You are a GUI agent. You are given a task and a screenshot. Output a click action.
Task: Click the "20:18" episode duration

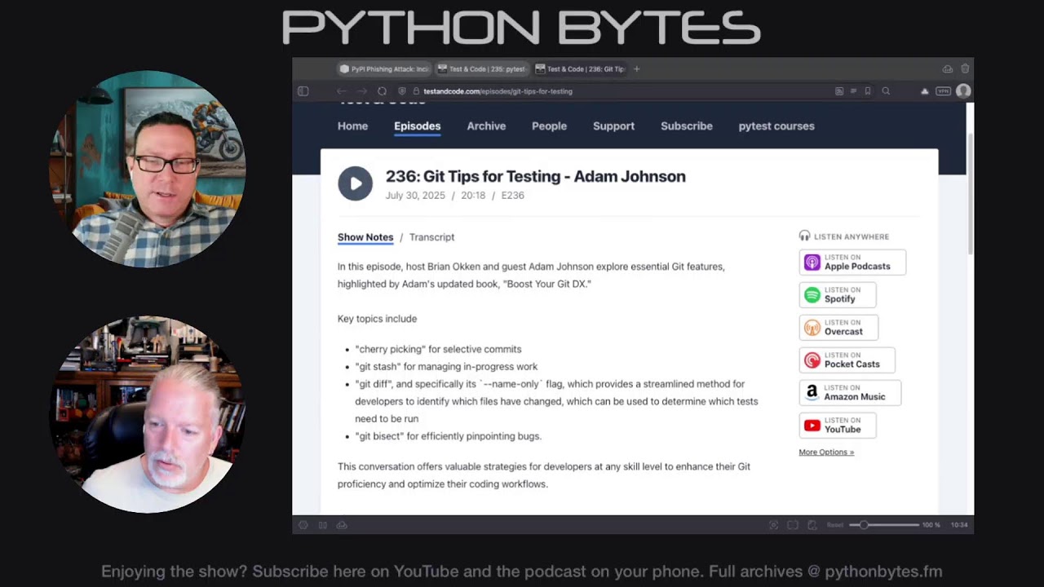point(473,196)
